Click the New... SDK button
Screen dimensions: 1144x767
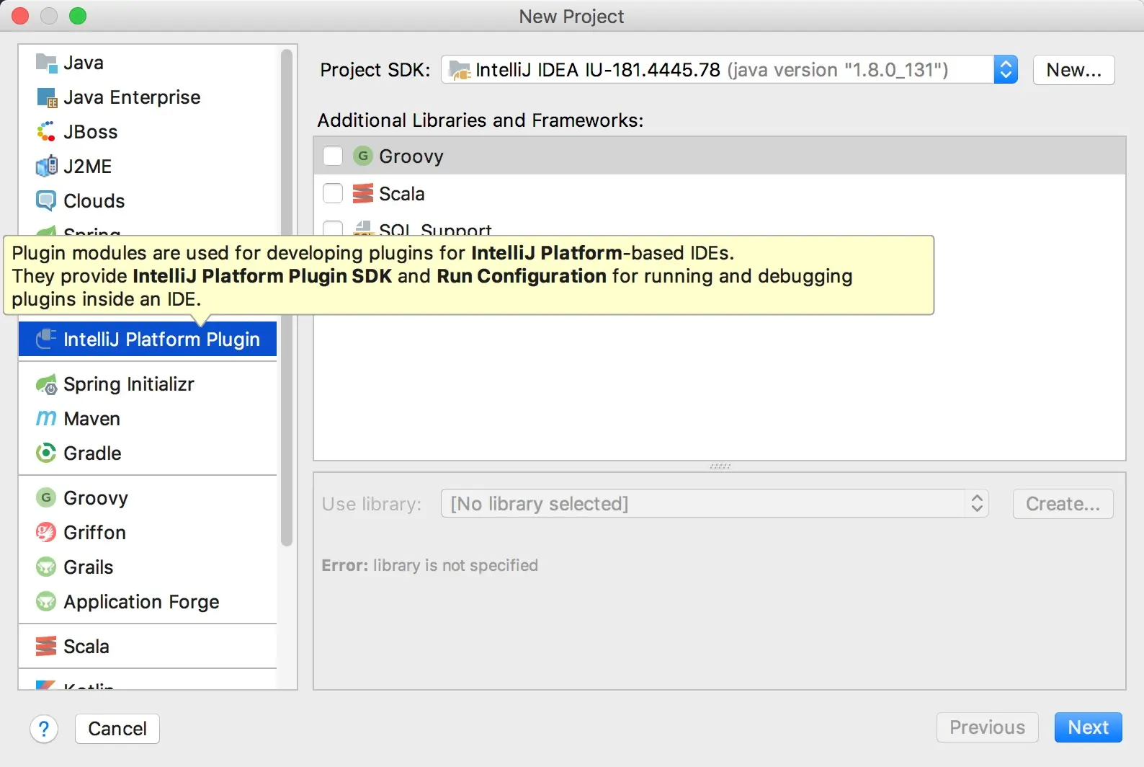tap(1073, 70)
